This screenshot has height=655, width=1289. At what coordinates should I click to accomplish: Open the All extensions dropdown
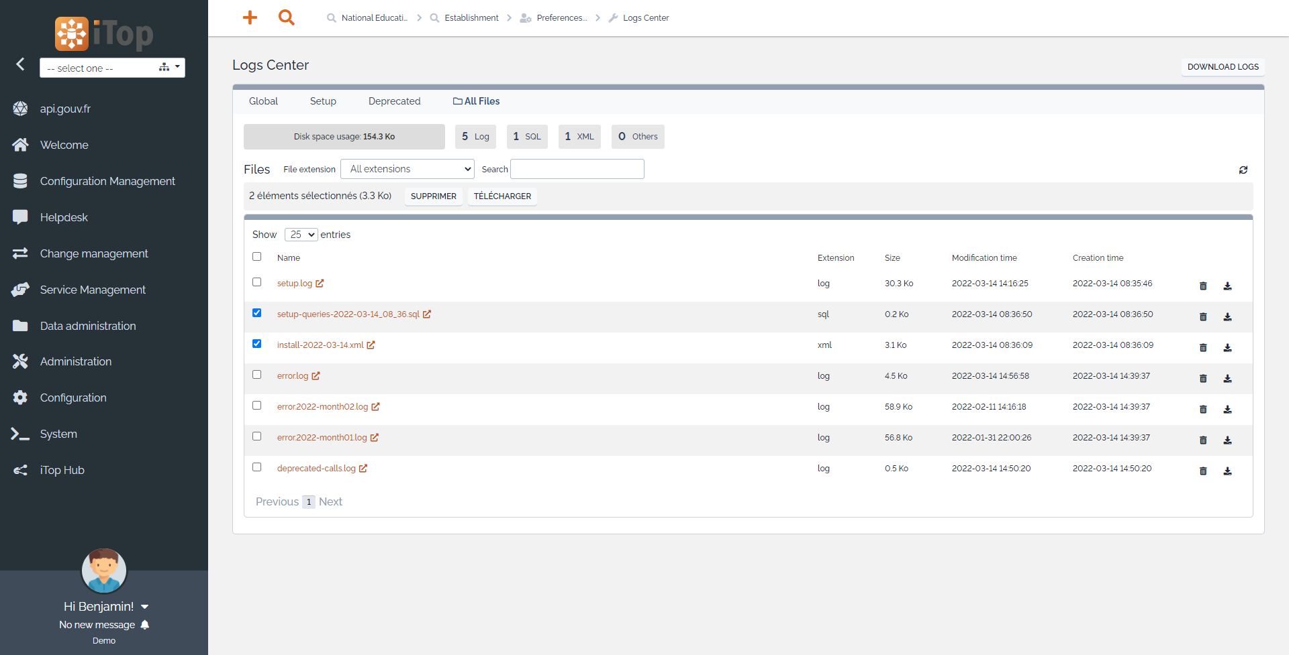[x=407, y=169]
